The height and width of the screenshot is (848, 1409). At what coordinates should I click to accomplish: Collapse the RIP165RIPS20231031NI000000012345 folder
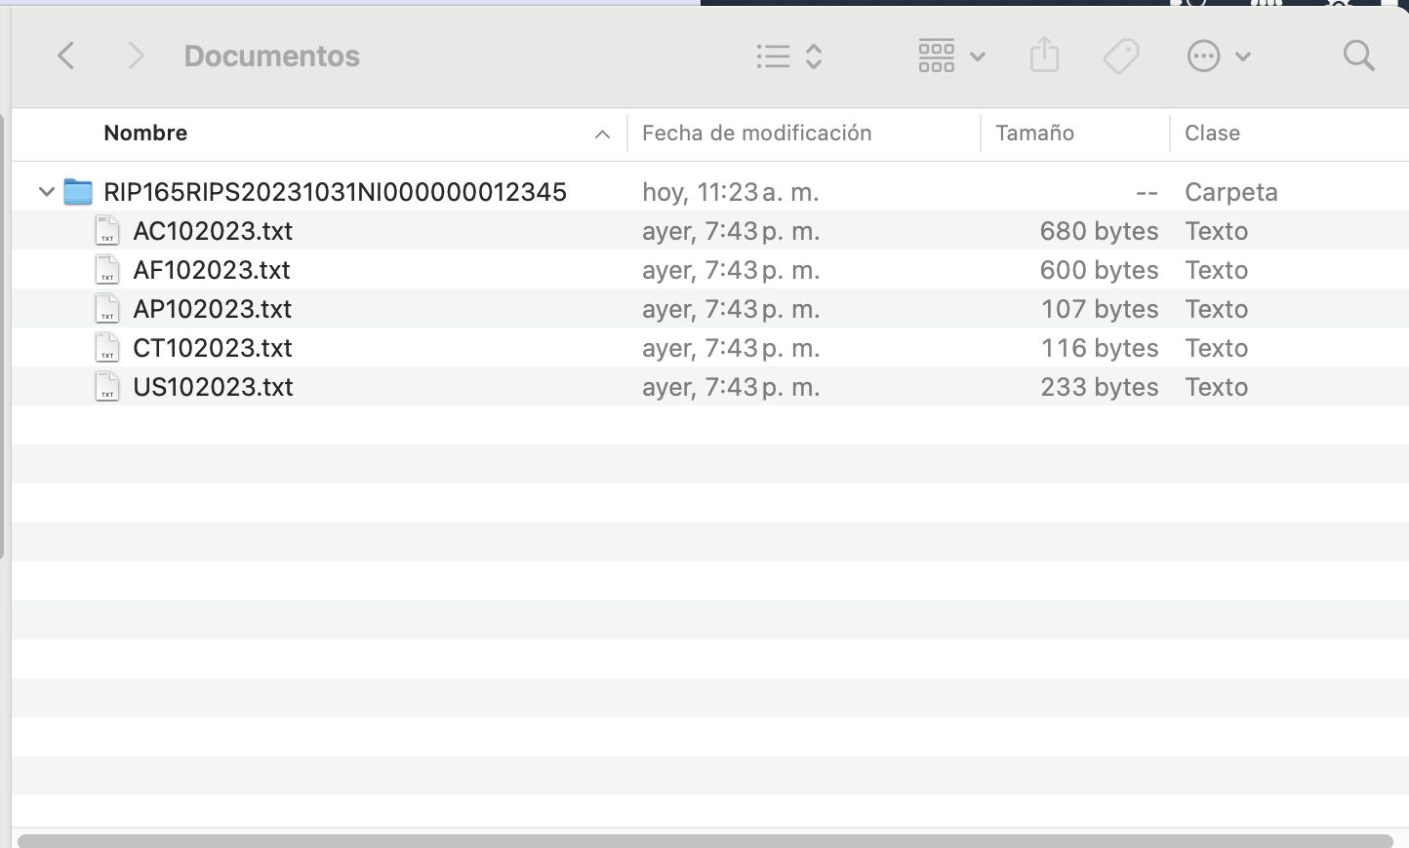tap(46, 192)
